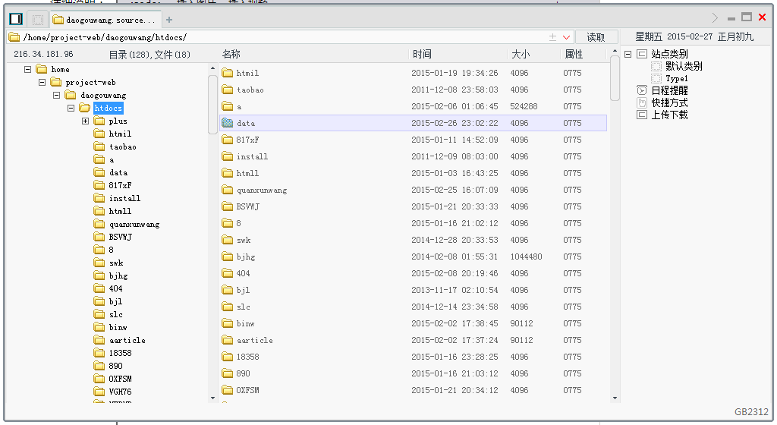Select the quanxunwang folder in the tree
This screenshot has width=777, height=425.
click(134, 224)
